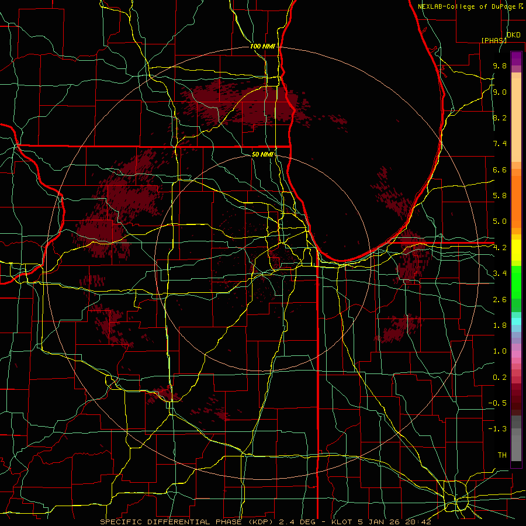The width and height of the screenshot is (526, 526).
Task: Click the 8.2 scale value
Action: coord(500,118)
